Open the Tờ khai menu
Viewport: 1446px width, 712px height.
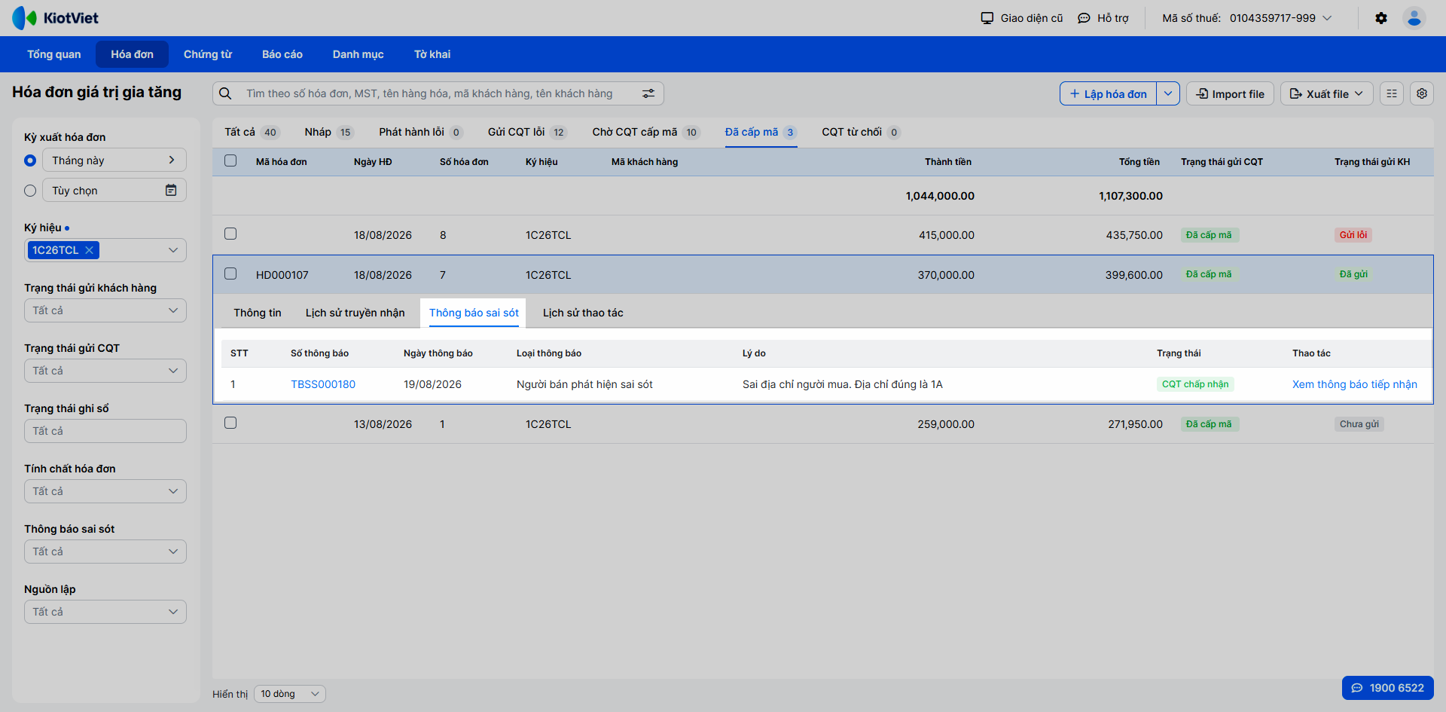[432, 54]
